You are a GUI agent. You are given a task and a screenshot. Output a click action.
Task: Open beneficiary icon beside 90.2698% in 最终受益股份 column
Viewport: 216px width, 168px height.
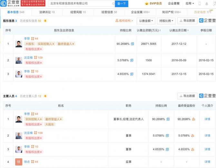tap(193, 119)
